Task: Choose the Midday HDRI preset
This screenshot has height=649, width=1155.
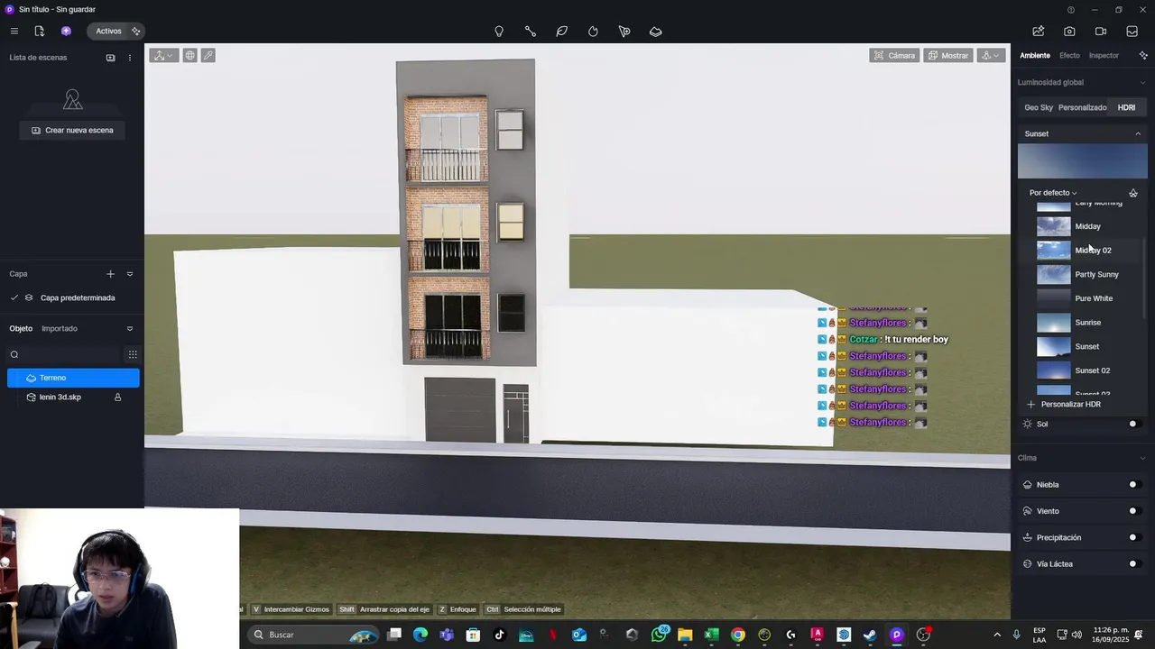Action: (x=1083, y=226)
